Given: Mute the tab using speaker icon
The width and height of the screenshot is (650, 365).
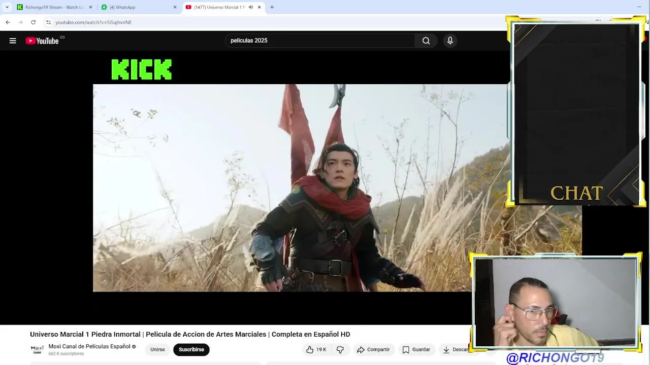Looking at the screenshot, I should point(250,7).
